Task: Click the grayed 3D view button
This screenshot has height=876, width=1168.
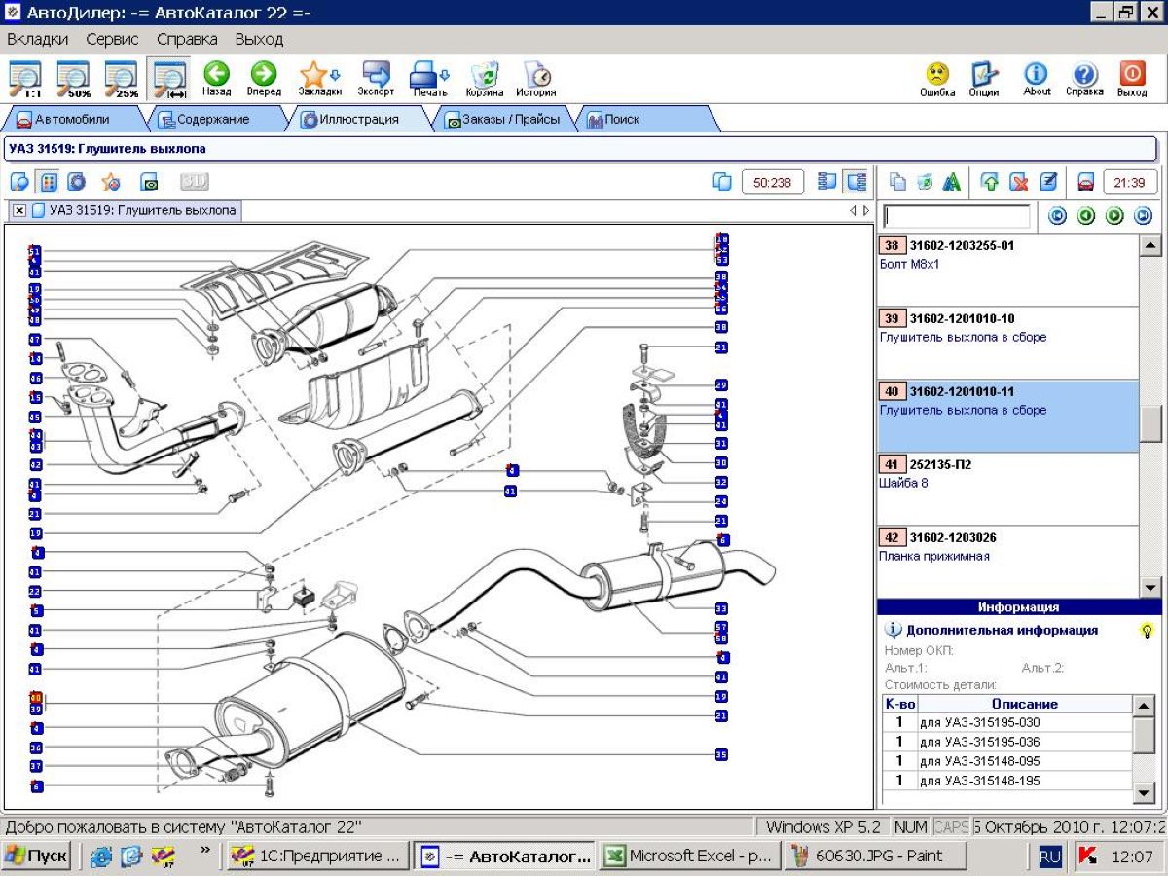Action: [x=195, y=182]
